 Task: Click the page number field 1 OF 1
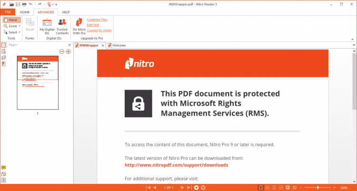click(169, 188)
